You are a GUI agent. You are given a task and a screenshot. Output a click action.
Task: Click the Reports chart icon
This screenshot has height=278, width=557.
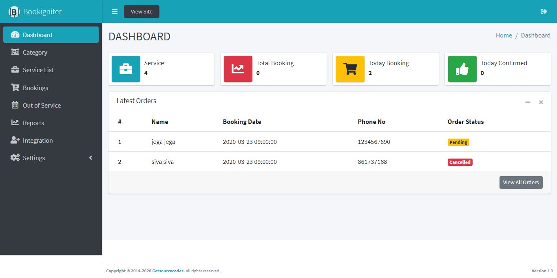coord(14,122)
